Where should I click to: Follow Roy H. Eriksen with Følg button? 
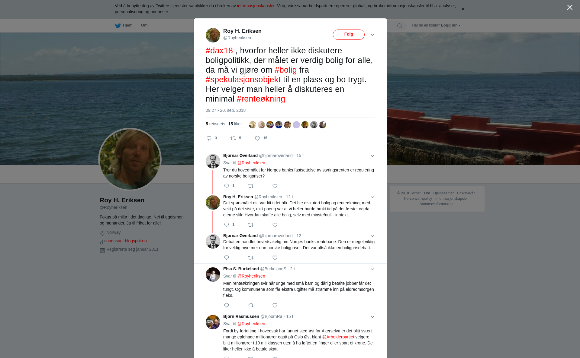click(349, 35)
